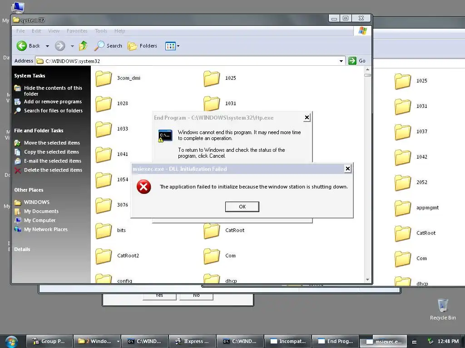
Task: Select the CatRoot folder in front window
Action: [212, 231]
